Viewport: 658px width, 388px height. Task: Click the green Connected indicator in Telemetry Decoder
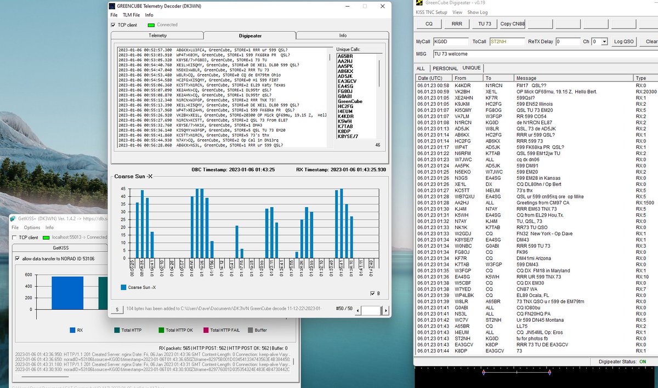click(x=151, y=25)
